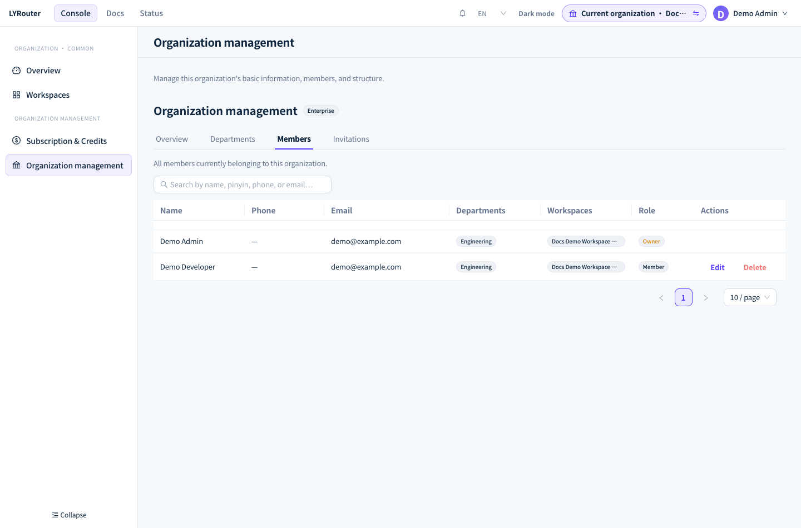
Task: Click the Demo Admin name cell
Action: click(x=181, y=241)
